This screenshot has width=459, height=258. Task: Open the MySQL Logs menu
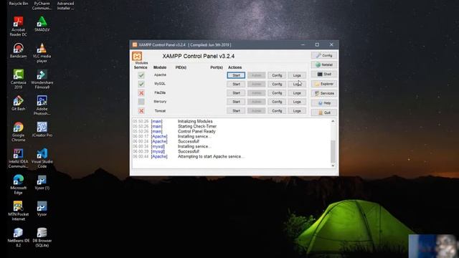[x=297, y=85]
